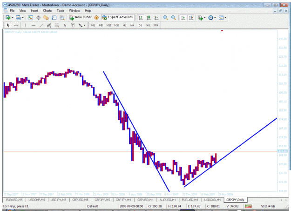Screen dimensions: 291x211
Task: Toggle the Expert Advisors button
Action: [118, 17]
